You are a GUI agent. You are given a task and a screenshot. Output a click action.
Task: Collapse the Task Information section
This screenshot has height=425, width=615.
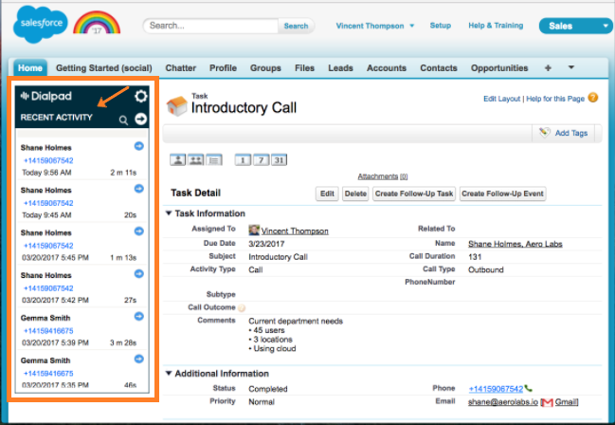pos(169,213)
